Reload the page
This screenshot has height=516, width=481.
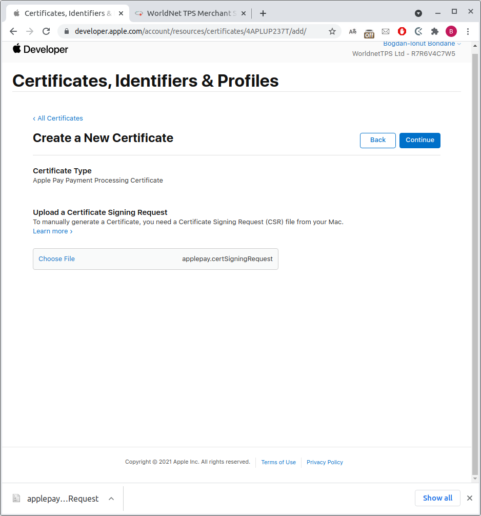pos(46,31)
